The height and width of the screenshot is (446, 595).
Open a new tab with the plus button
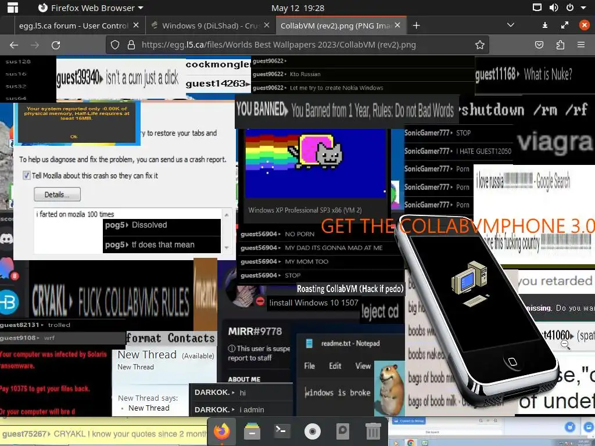416,26
